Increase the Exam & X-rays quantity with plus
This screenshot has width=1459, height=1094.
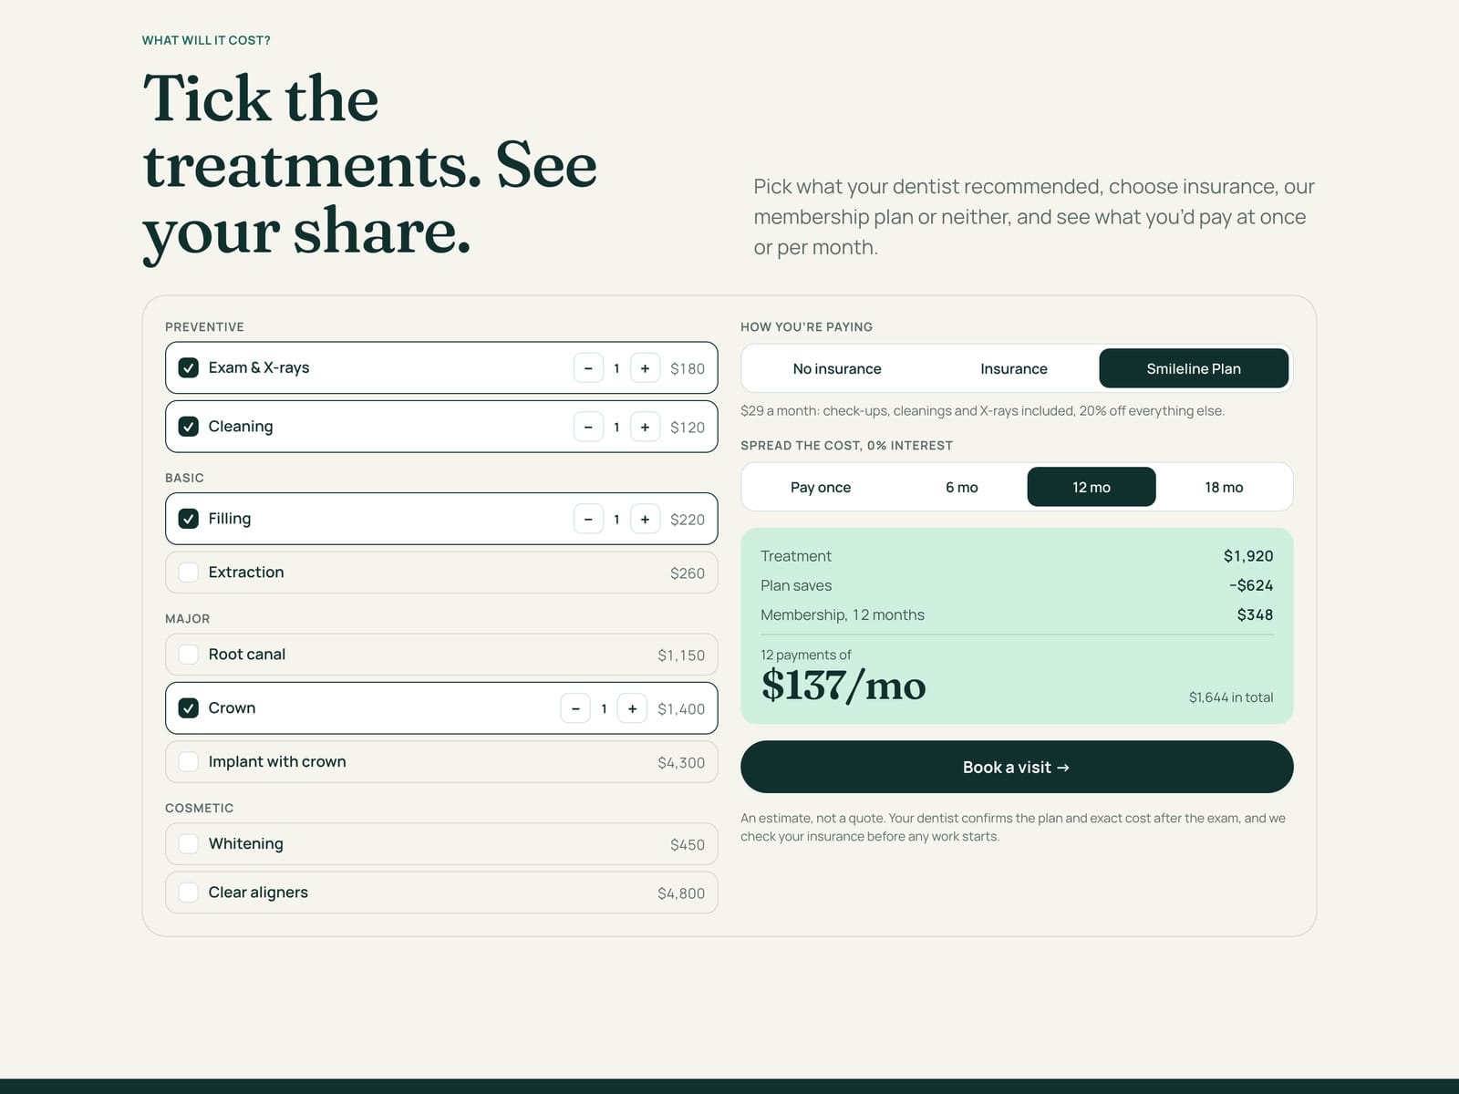click(645, 368)
